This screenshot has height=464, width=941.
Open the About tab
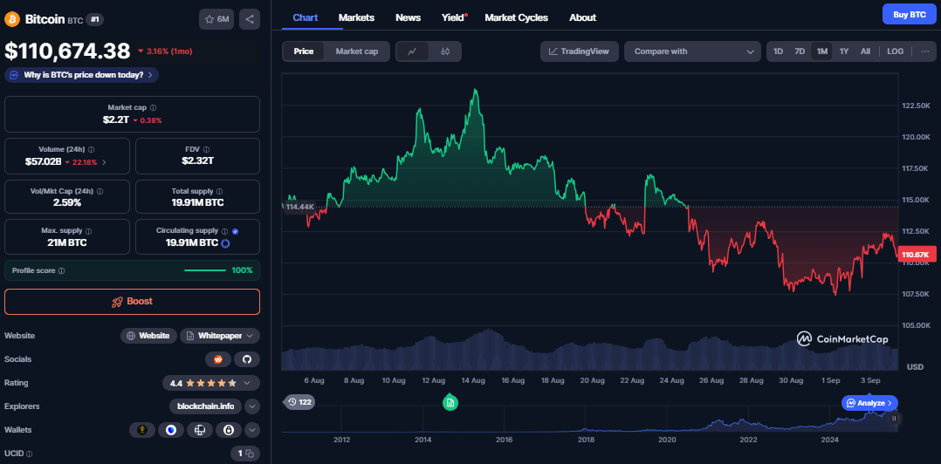point(583,18)
